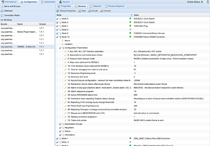Screen dimensions: 210x146
Task: Select the ZWAVE binding row
Action: point(27,47)
